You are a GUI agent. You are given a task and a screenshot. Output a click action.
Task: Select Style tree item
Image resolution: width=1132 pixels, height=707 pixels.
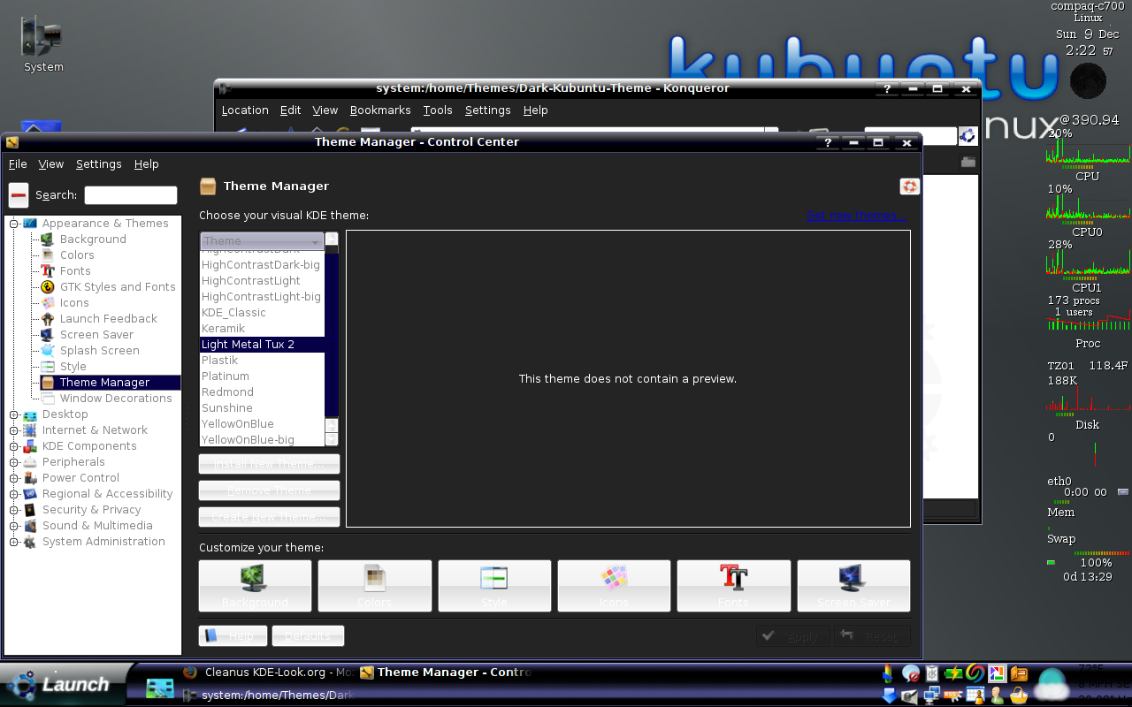click(x=73, y=367)
